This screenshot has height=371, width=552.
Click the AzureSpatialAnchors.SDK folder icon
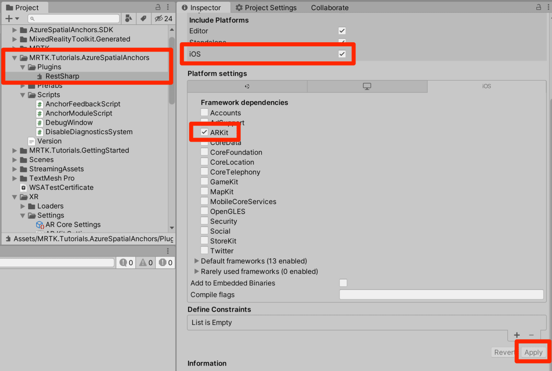[24, 30]
